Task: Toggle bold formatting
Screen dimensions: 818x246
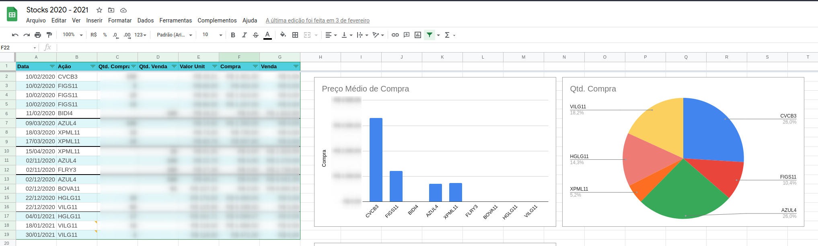Action: pos(233,35)
